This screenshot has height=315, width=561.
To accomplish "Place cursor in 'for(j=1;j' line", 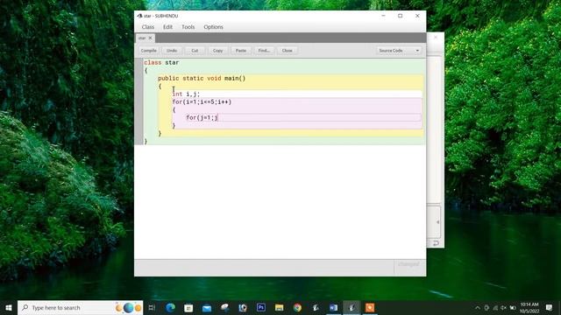I will pyautogui.click(x=202, y=117).
